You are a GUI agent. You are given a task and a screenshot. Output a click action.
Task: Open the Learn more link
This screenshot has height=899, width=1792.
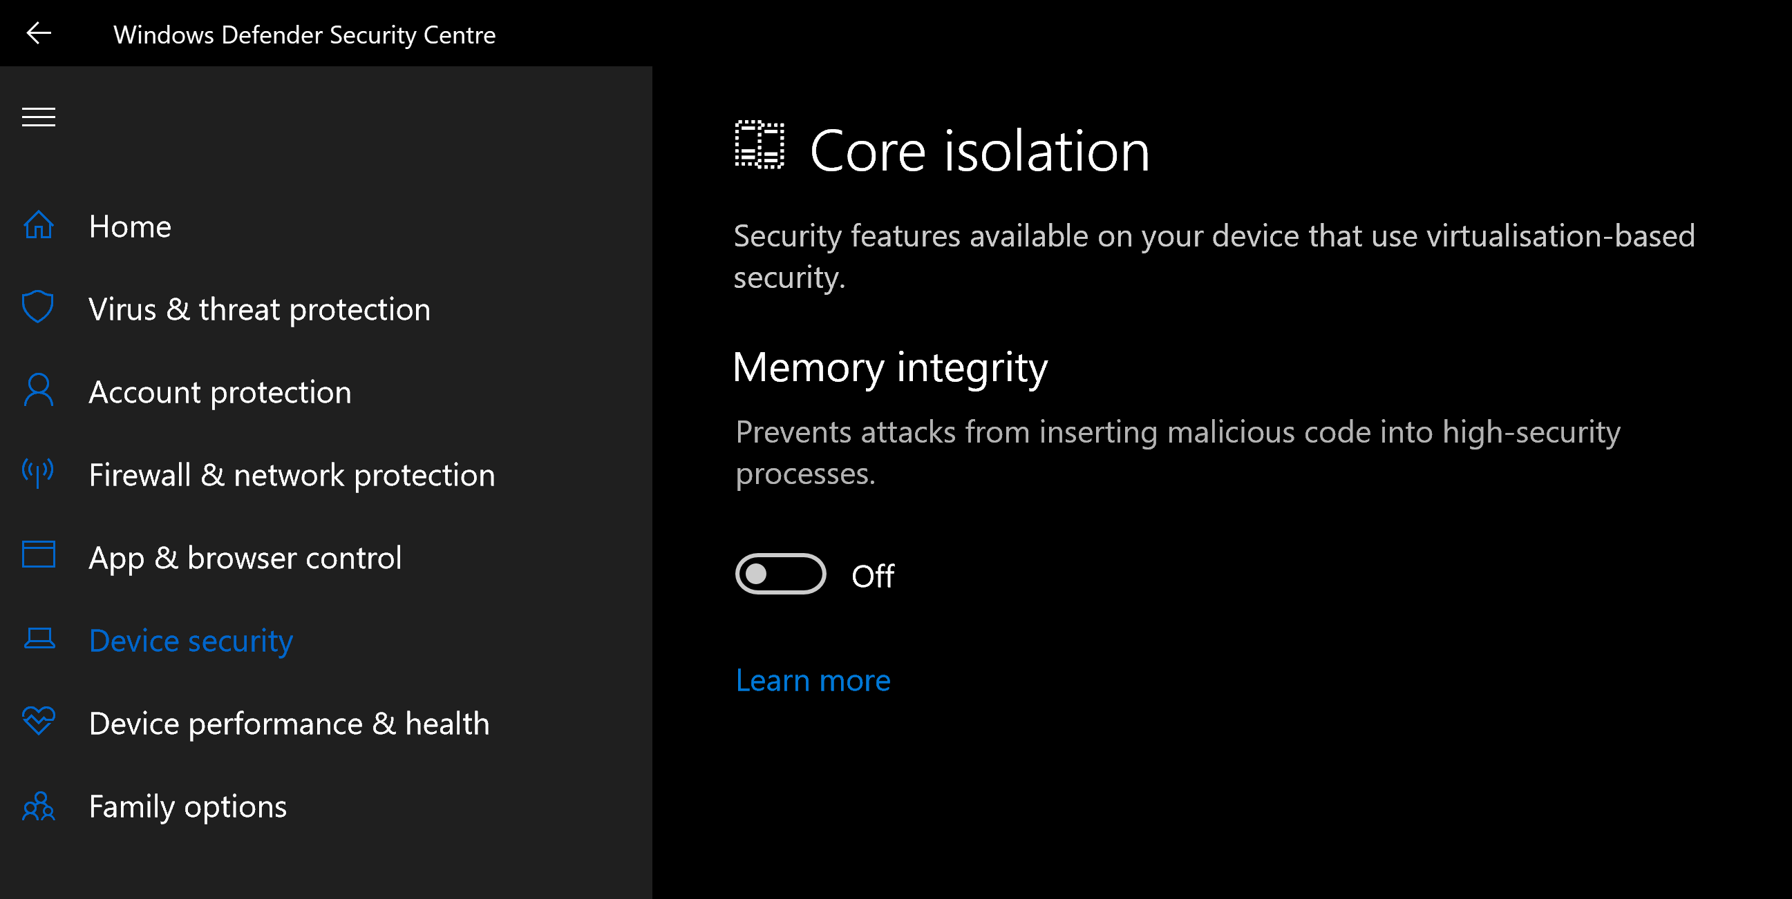pos(813,680)
